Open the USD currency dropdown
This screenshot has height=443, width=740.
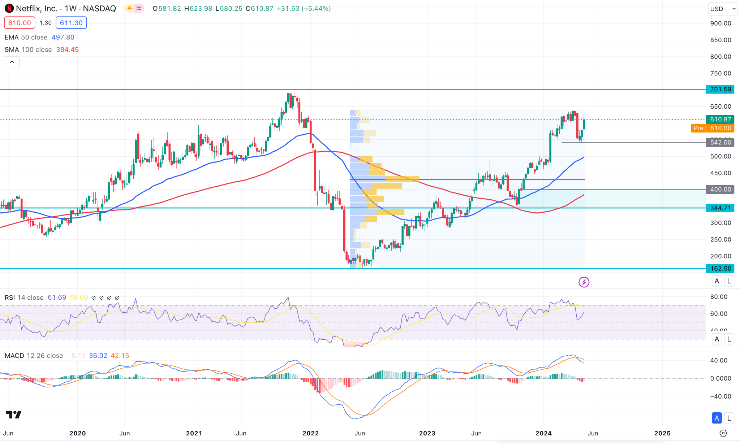point(722,9)
